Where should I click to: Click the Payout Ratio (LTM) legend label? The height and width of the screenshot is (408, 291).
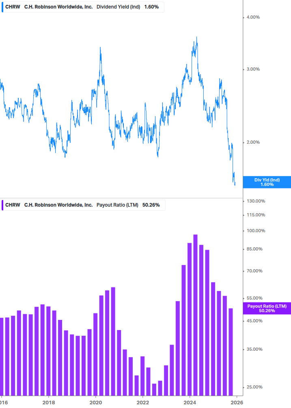(117, 205)
